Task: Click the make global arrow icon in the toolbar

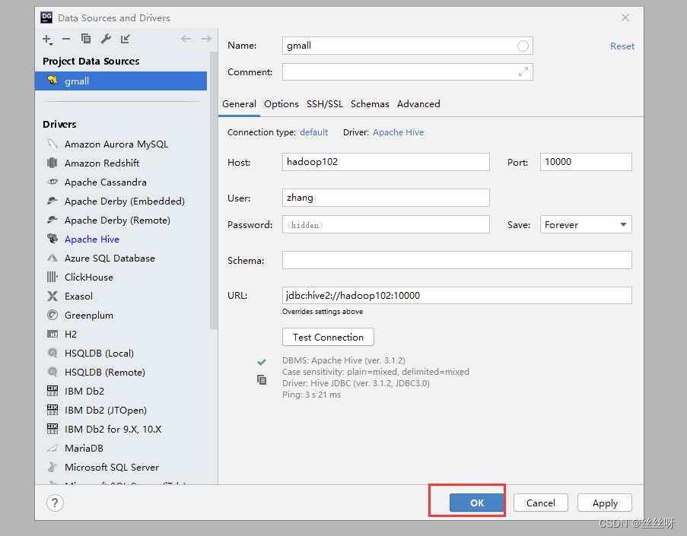Action: tap(126, 39)
